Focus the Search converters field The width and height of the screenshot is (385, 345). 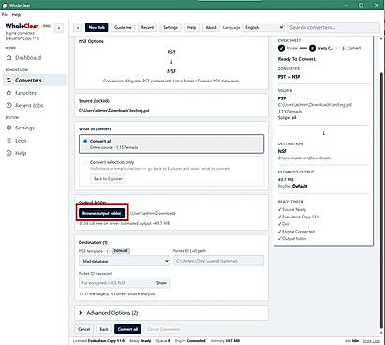click(x=333, y=27)
